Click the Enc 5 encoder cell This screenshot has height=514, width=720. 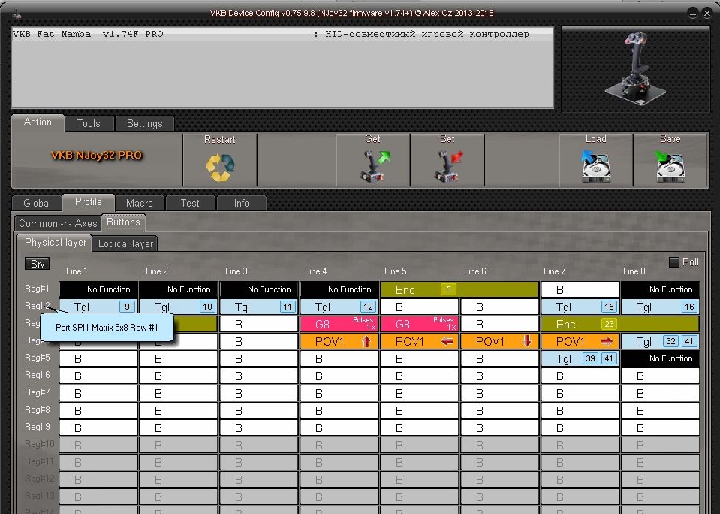(x=459, y=289)
